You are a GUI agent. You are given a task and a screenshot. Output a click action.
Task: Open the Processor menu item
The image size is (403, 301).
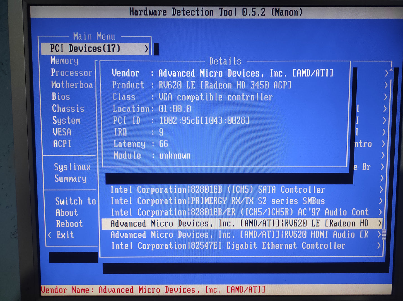[x=71, y=73]
